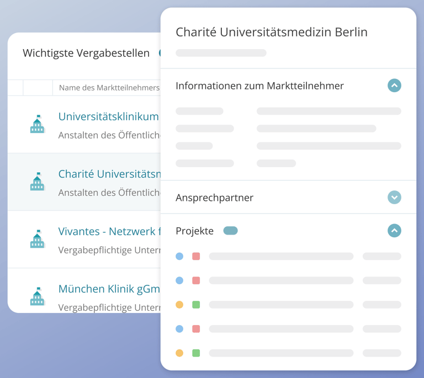Click building icon beside München Klinik
This screenshot has width=424, height=378.
point(38,296)
